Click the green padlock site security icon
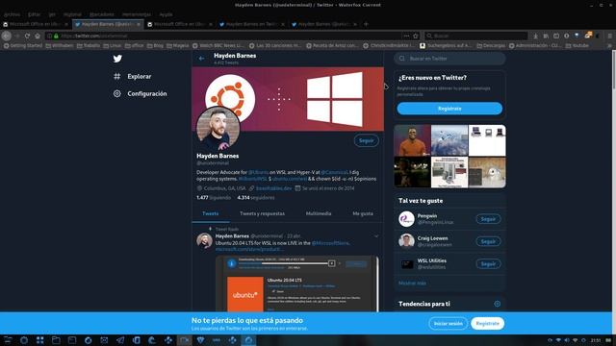 (x=56, y=36)
